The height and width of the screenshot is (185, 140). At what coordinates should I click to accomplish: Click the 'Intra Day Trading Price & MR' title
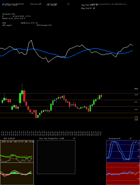52,138
